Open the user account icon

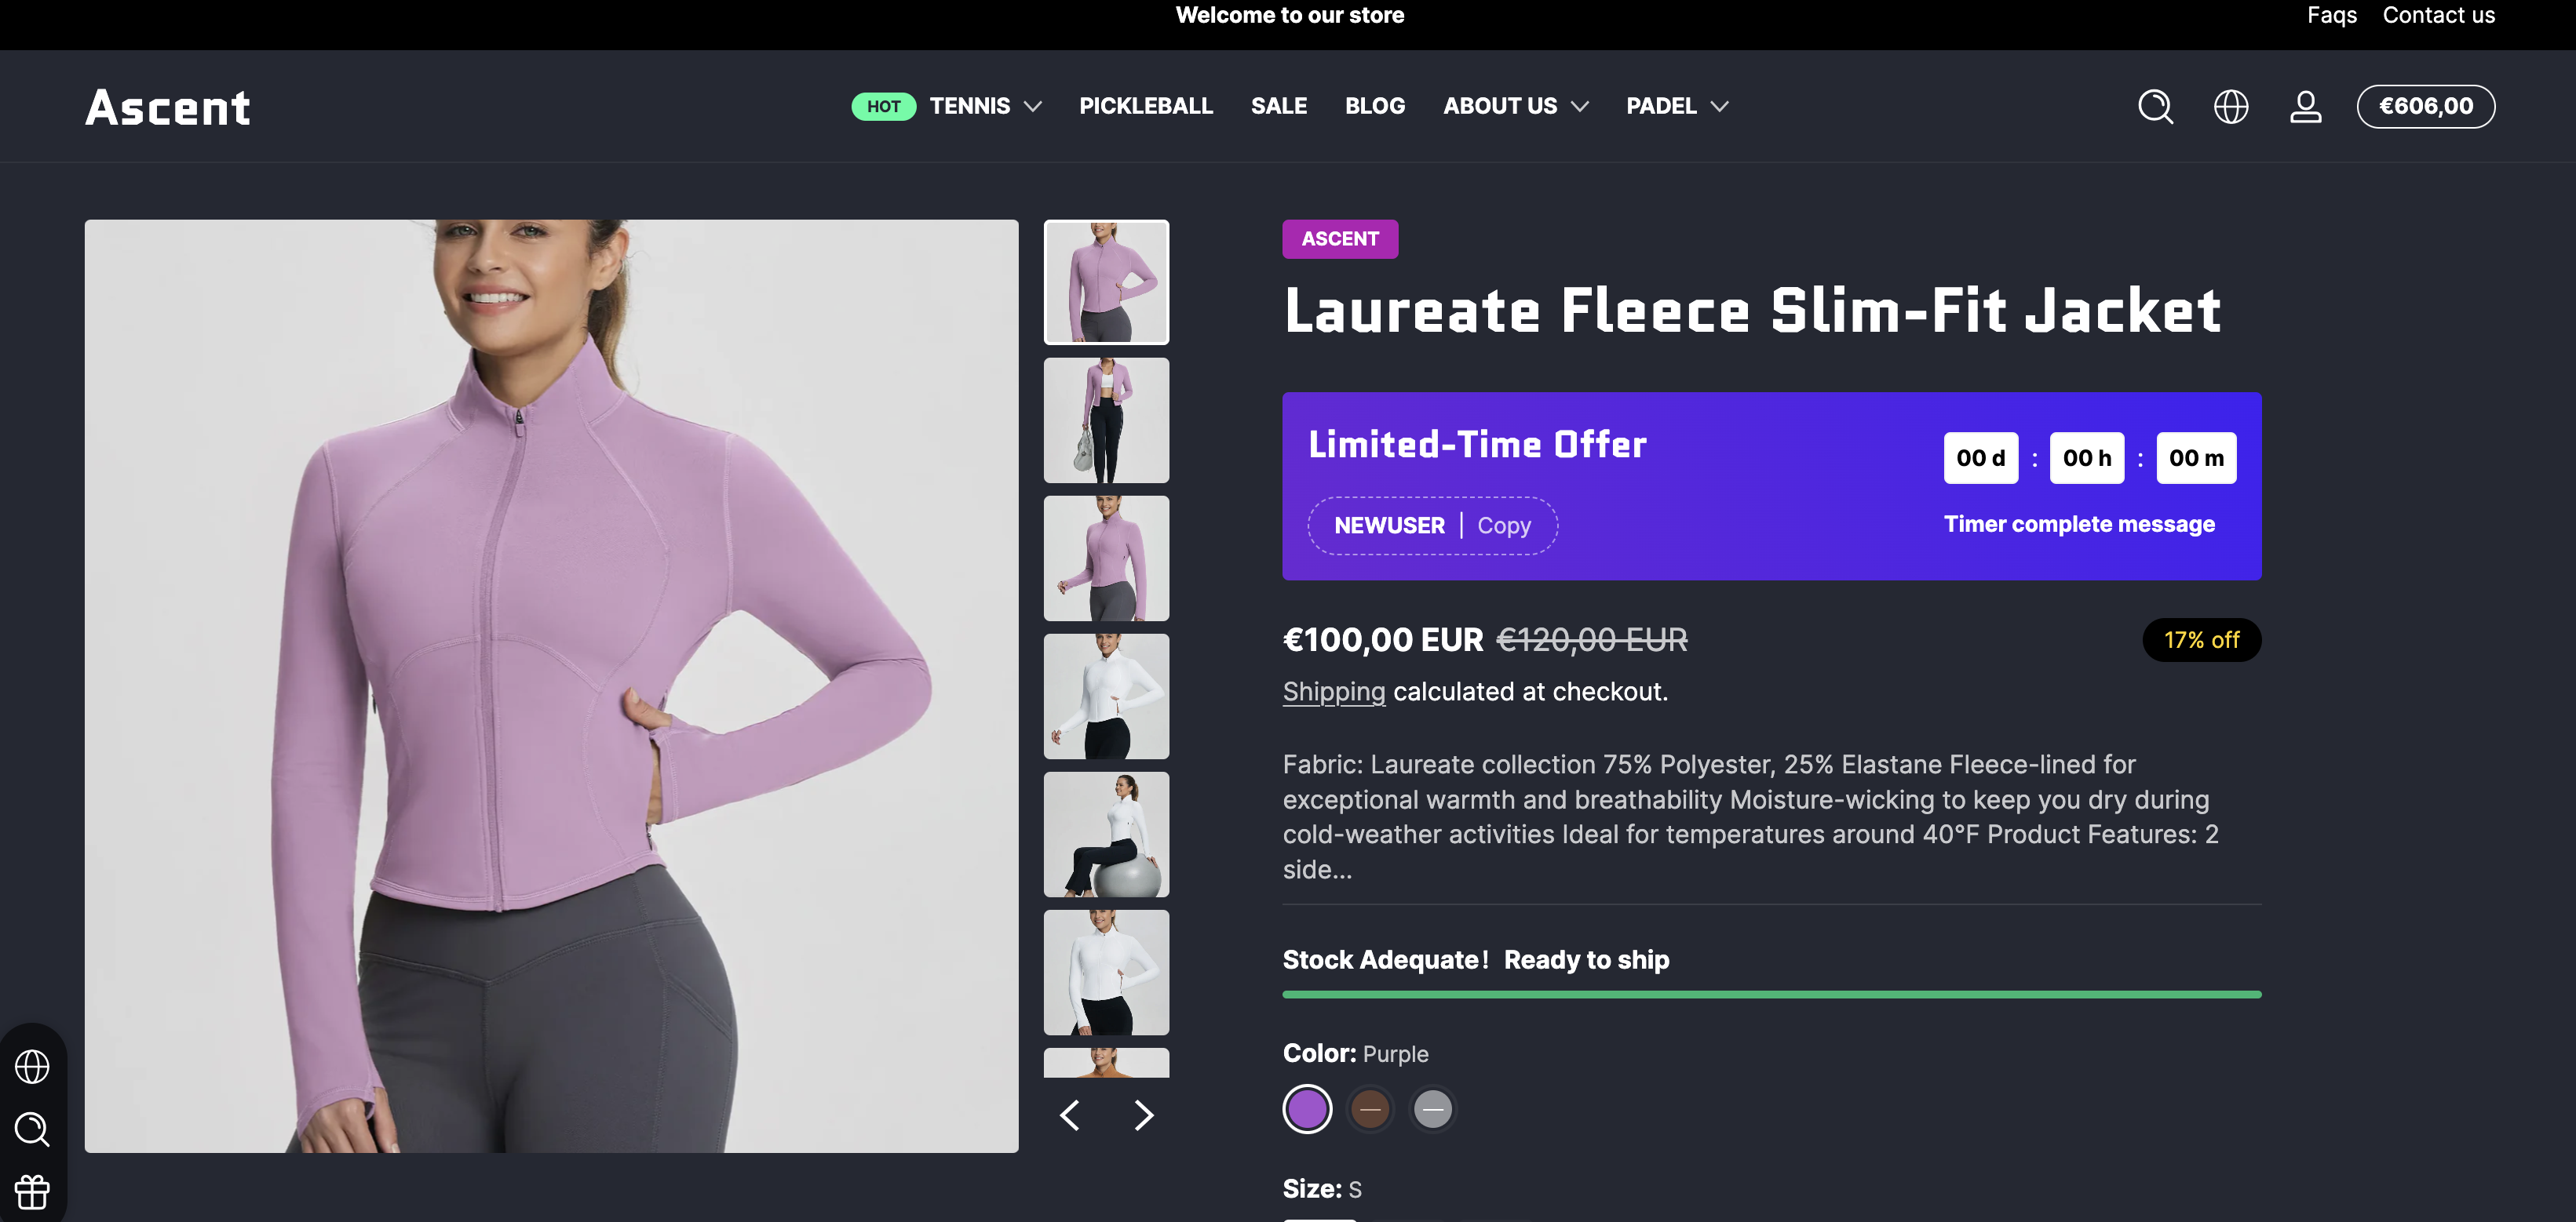pyautogui.click(x=2305, y=107)
